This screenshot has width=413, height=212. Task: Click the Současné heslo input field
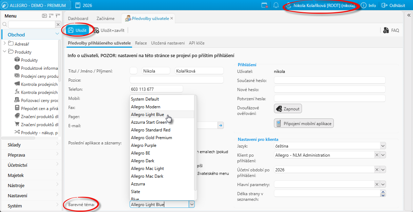(330, 80)
